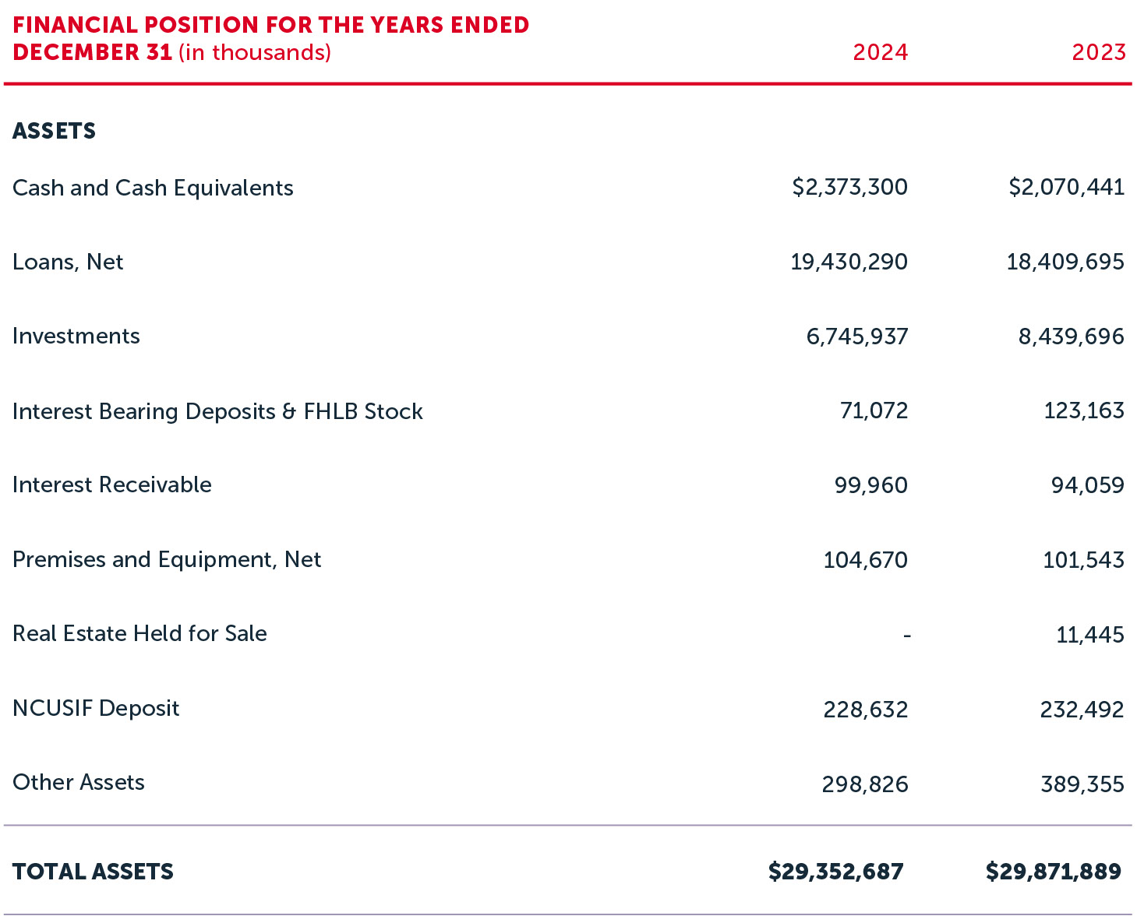Click the Premises and Equipment, Net label
The width and height of the screenshot is (1137, 916).
pyautogui.click(x=167, y=559)
